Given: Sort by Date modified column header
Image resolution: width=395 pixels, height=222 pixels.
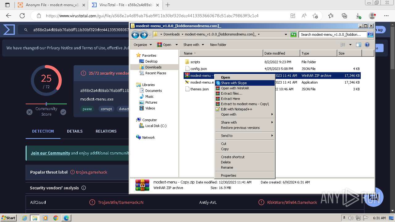Looking at the screenshot, I should 281,53.
